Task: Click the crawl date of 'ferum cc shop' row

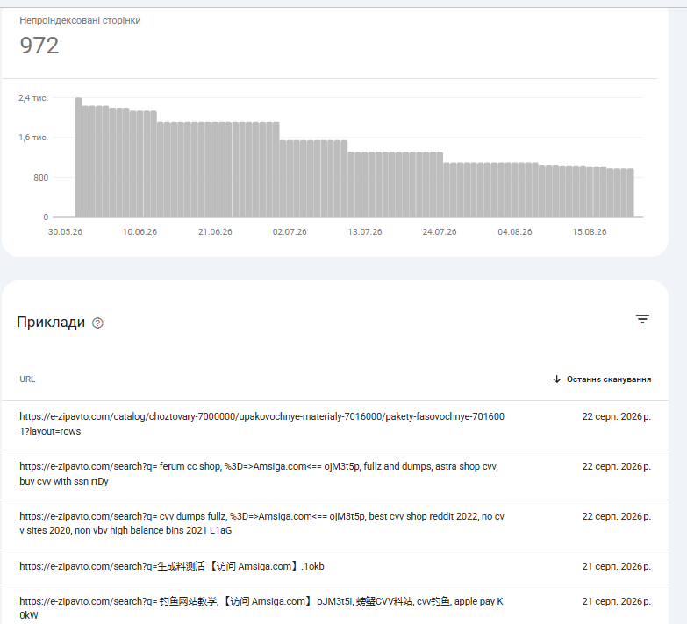Action: click(x=617, y=466)
